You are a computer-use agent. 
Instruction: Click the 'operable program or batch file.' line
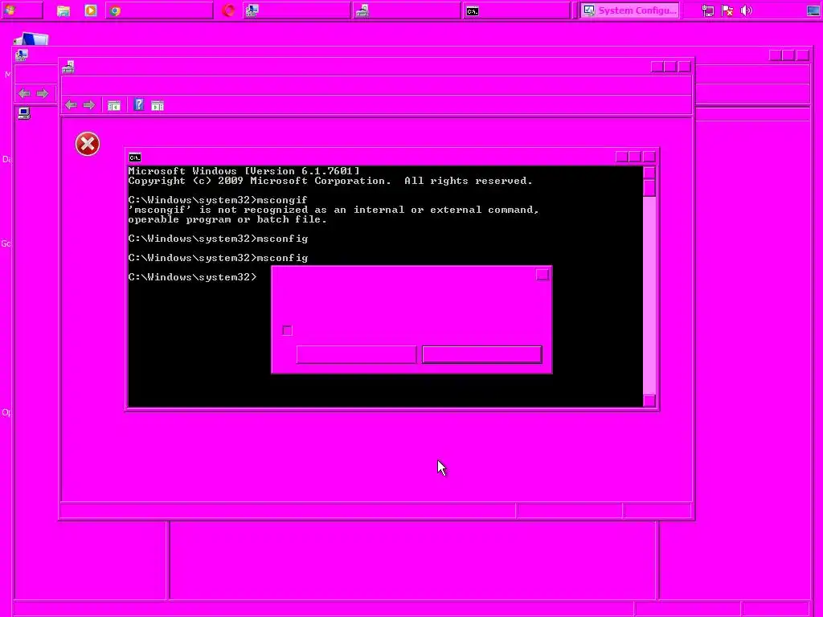tap(227, 220)
